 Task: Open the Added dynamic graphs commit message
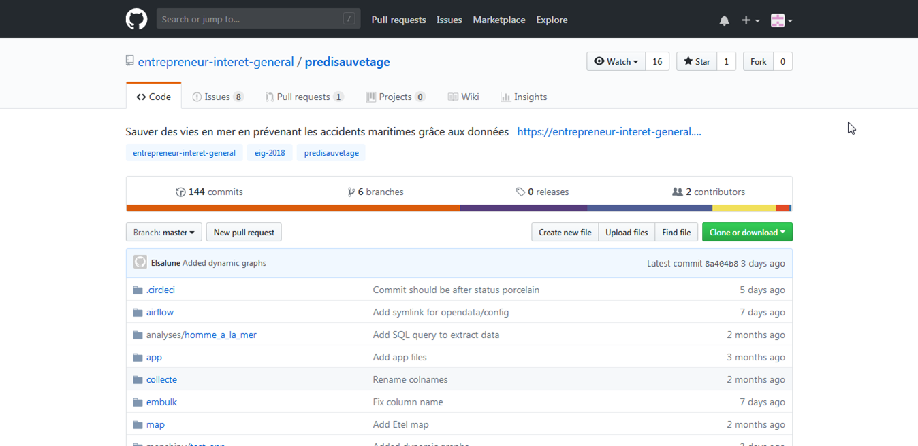tap(224, 263)
